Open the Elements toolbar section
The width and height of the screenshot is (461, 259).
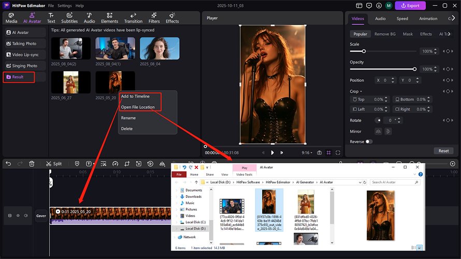[x=109, y=18]
